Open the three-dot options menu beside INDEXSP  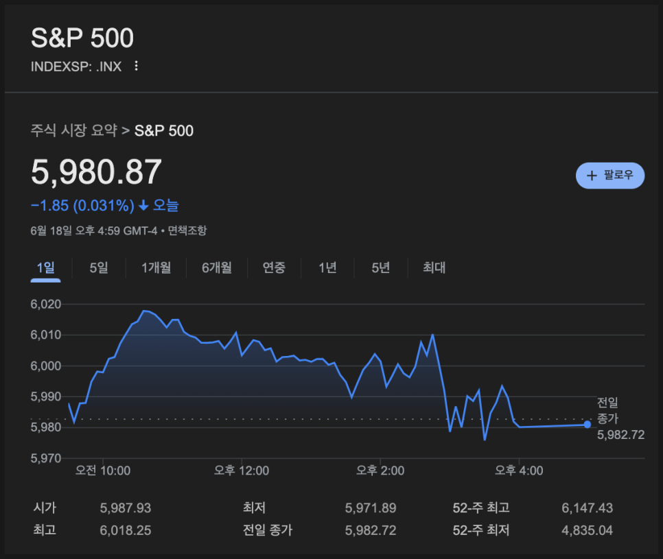pos(136,66)
